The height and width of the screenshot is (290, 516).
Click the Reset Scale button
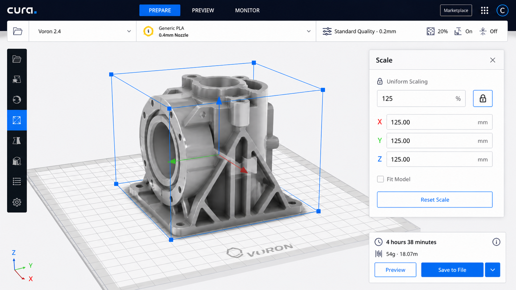tap(435, 200)
